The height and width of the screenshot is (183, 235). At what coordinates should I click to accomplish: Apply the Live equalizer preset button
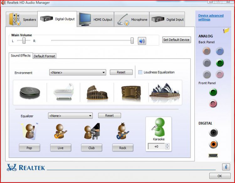[60, 148]
